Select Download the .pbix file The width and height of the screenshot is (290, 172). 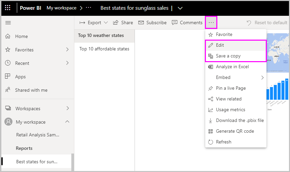(235, 121)
